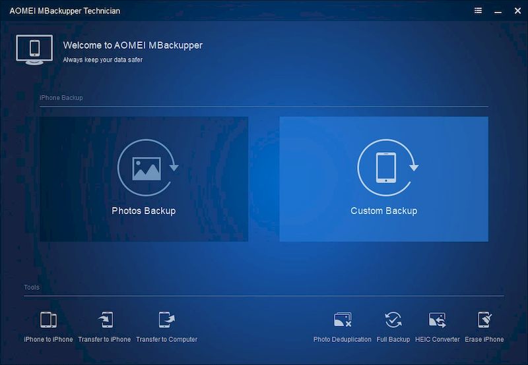The image size is (528, 365).
Task: Select the Transfer to Computer icon
Action: (167, 320)
